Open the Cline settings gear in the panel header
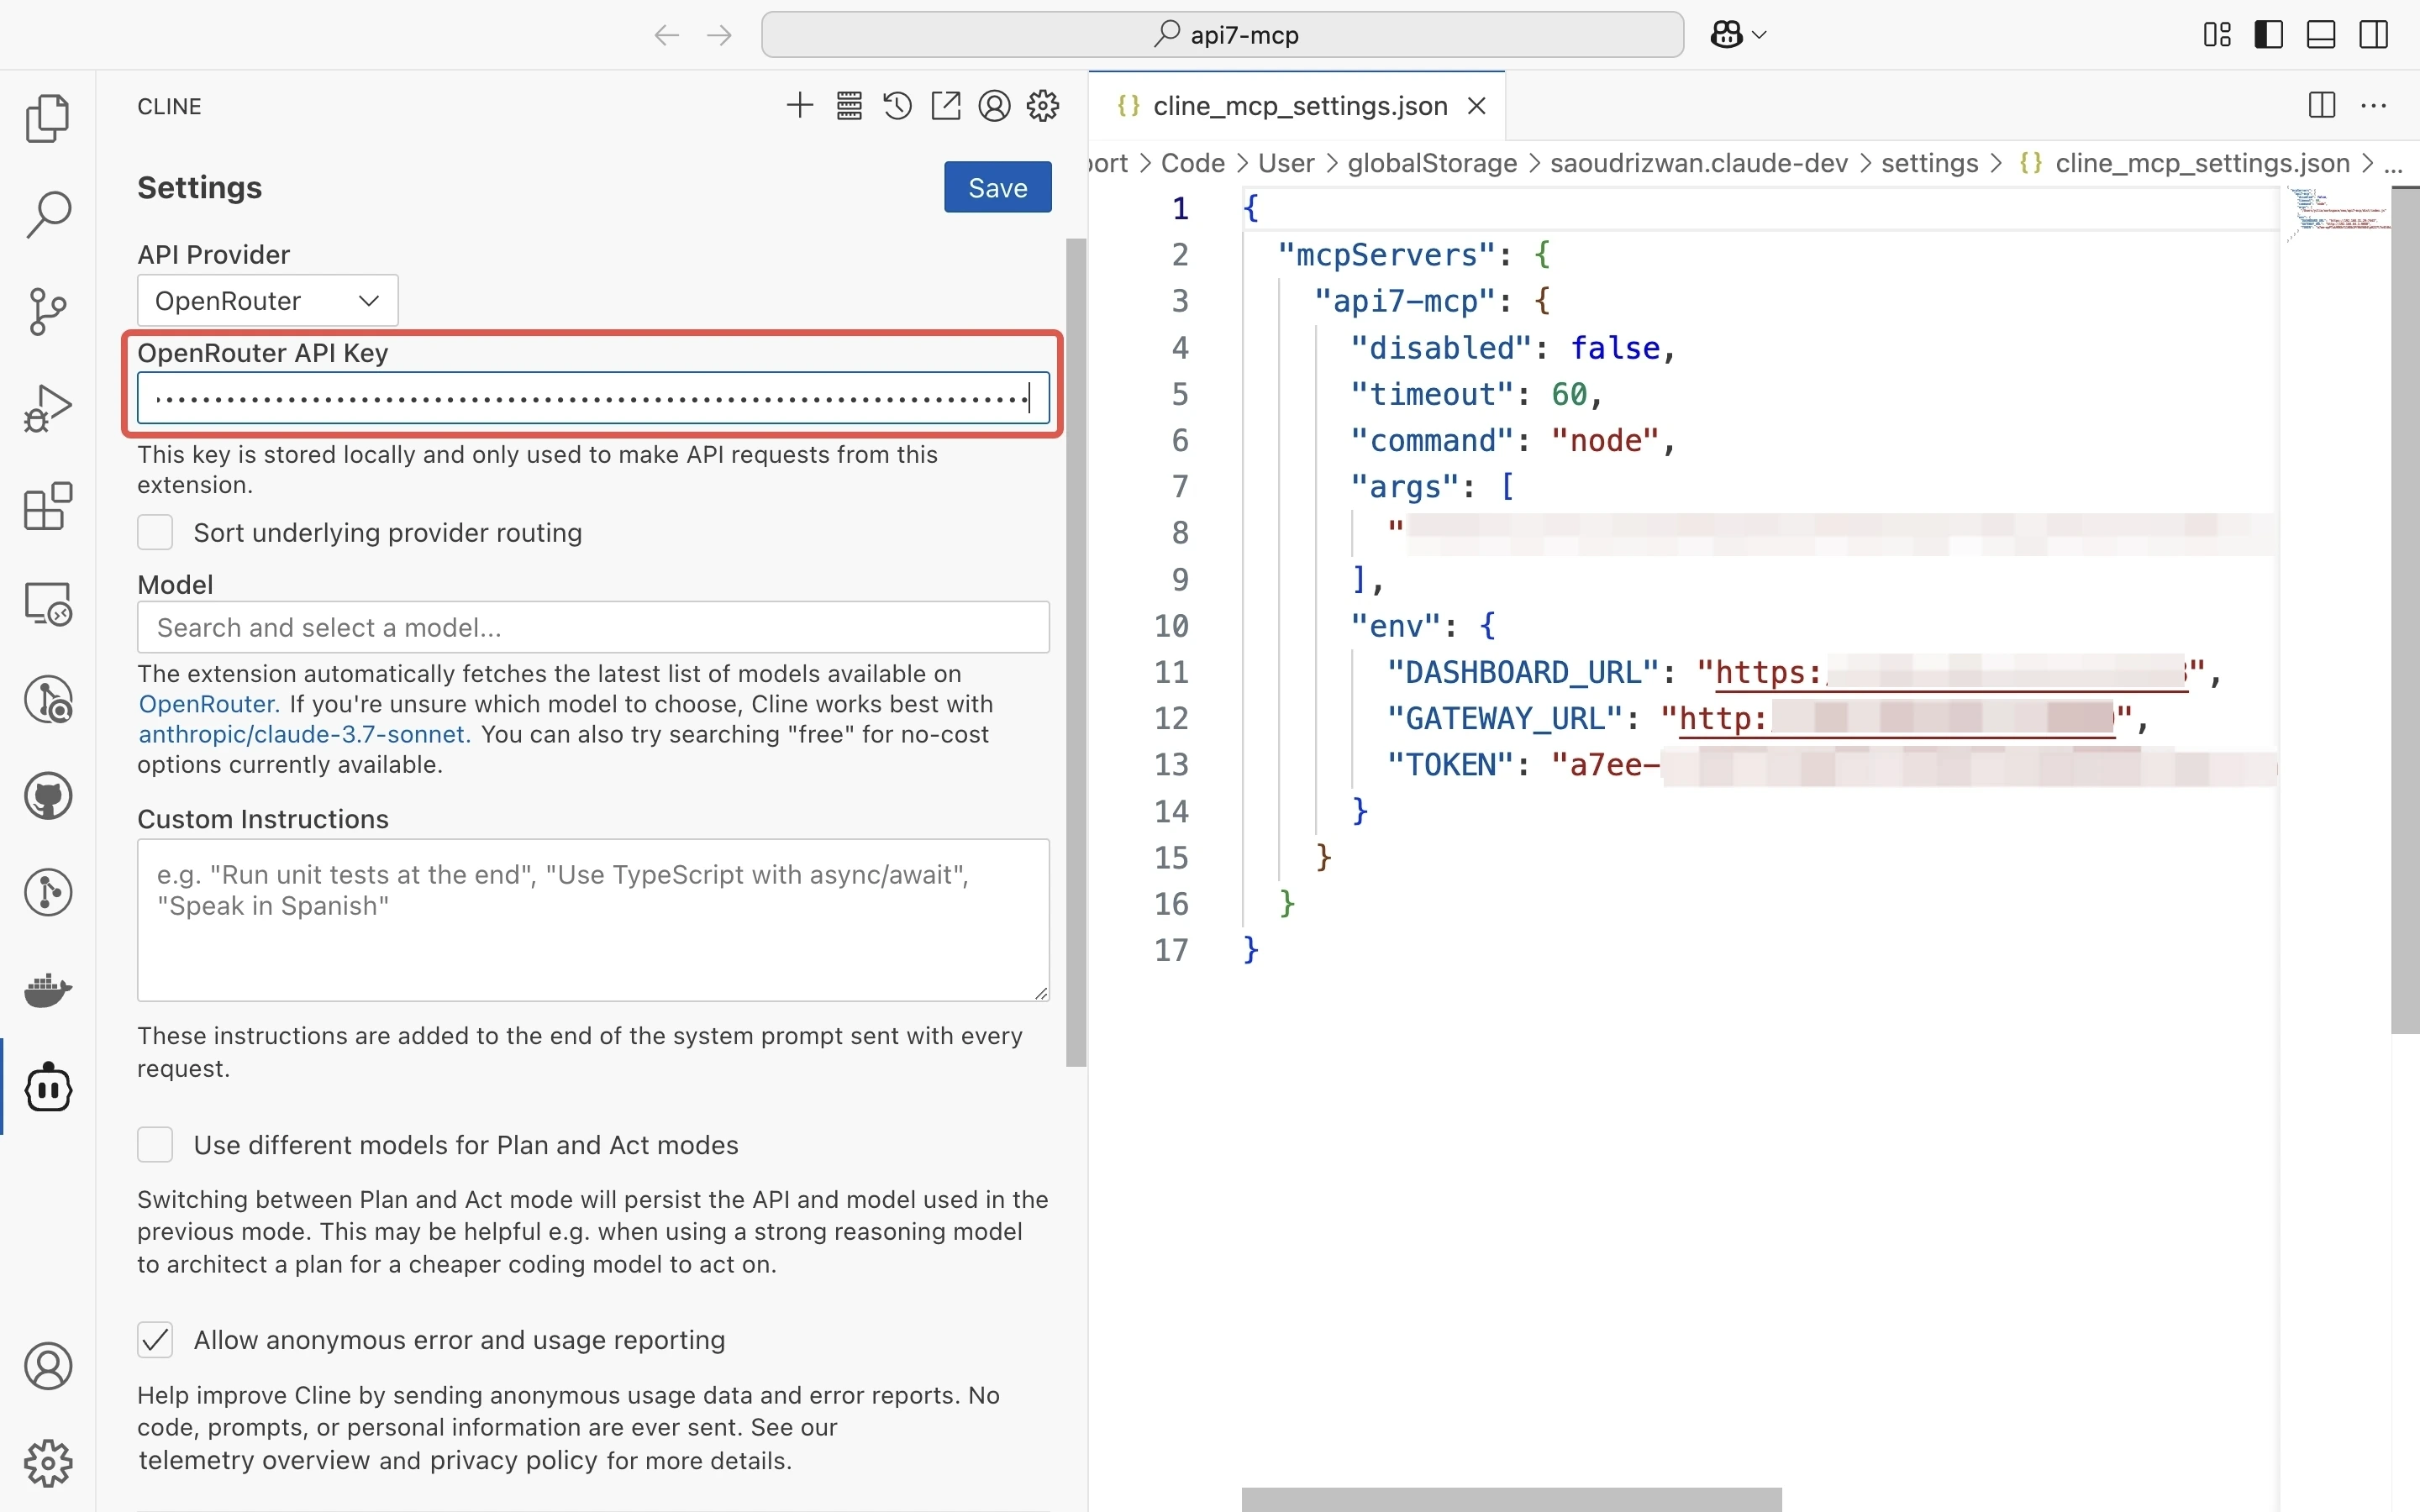Image resolution: width=2420 pixels, height=1512 pixels. click(x=1043, y=106)
